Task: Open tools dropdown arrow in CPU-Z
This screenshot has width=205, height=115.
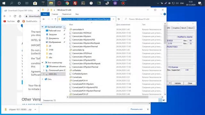Action: coord(170,83)
